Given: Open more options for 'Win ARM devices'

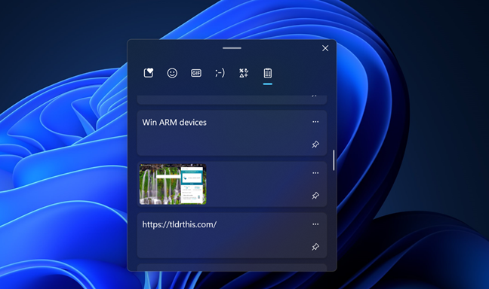Looking at the screenshot, I should [x=315, y=122].
